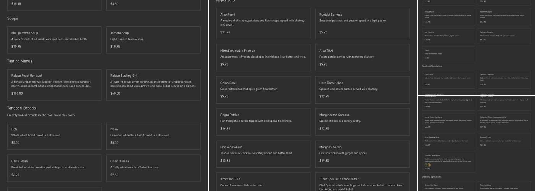Click the green dietary icon under Tandoori Vegetables
Image resolution: width=535 pixels, height=191 pixels.
(425, 165)
